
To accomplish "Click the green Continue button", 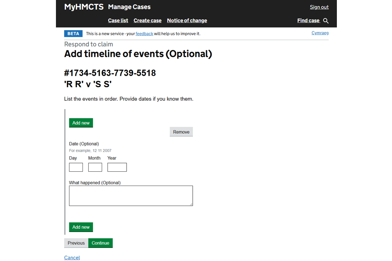I will click(x=100, y=243).
